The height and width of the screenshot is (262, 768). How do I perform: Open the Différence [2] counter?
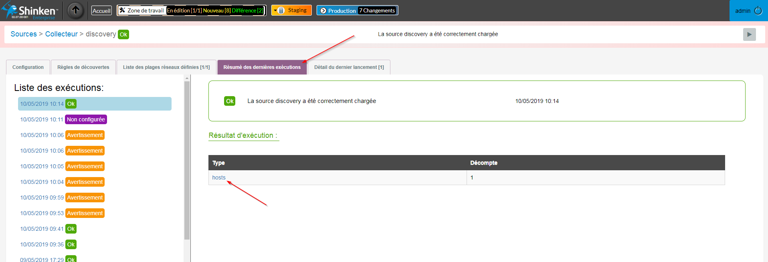tap(247, 10)
